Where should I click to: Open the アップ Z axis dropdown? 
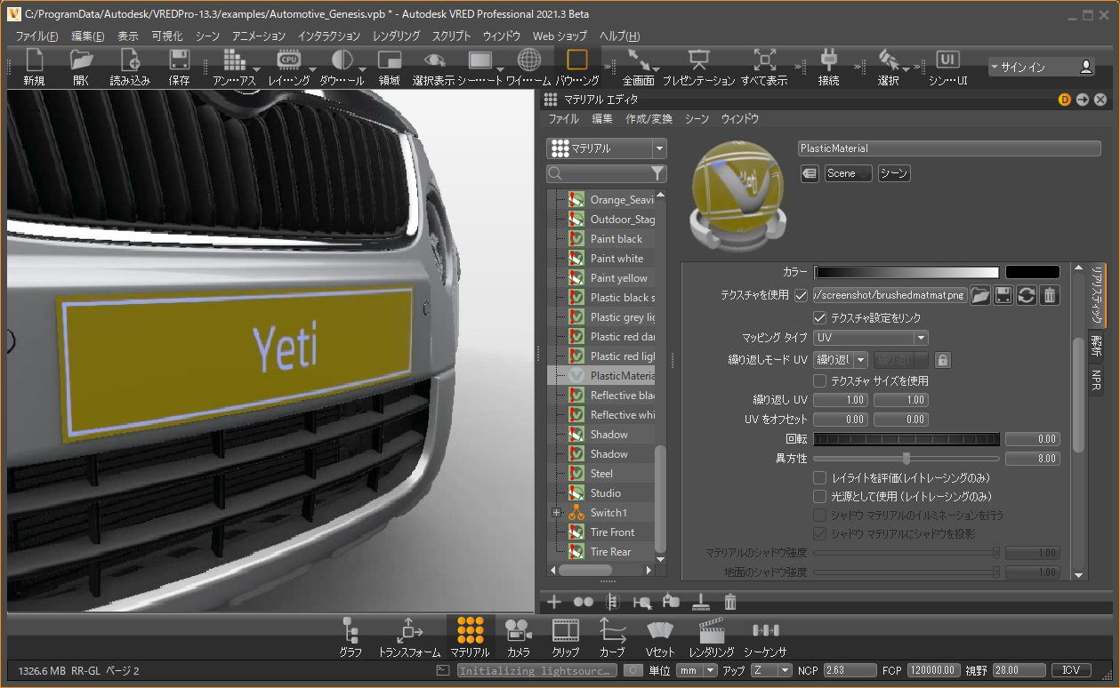click(x=771, y=670)
